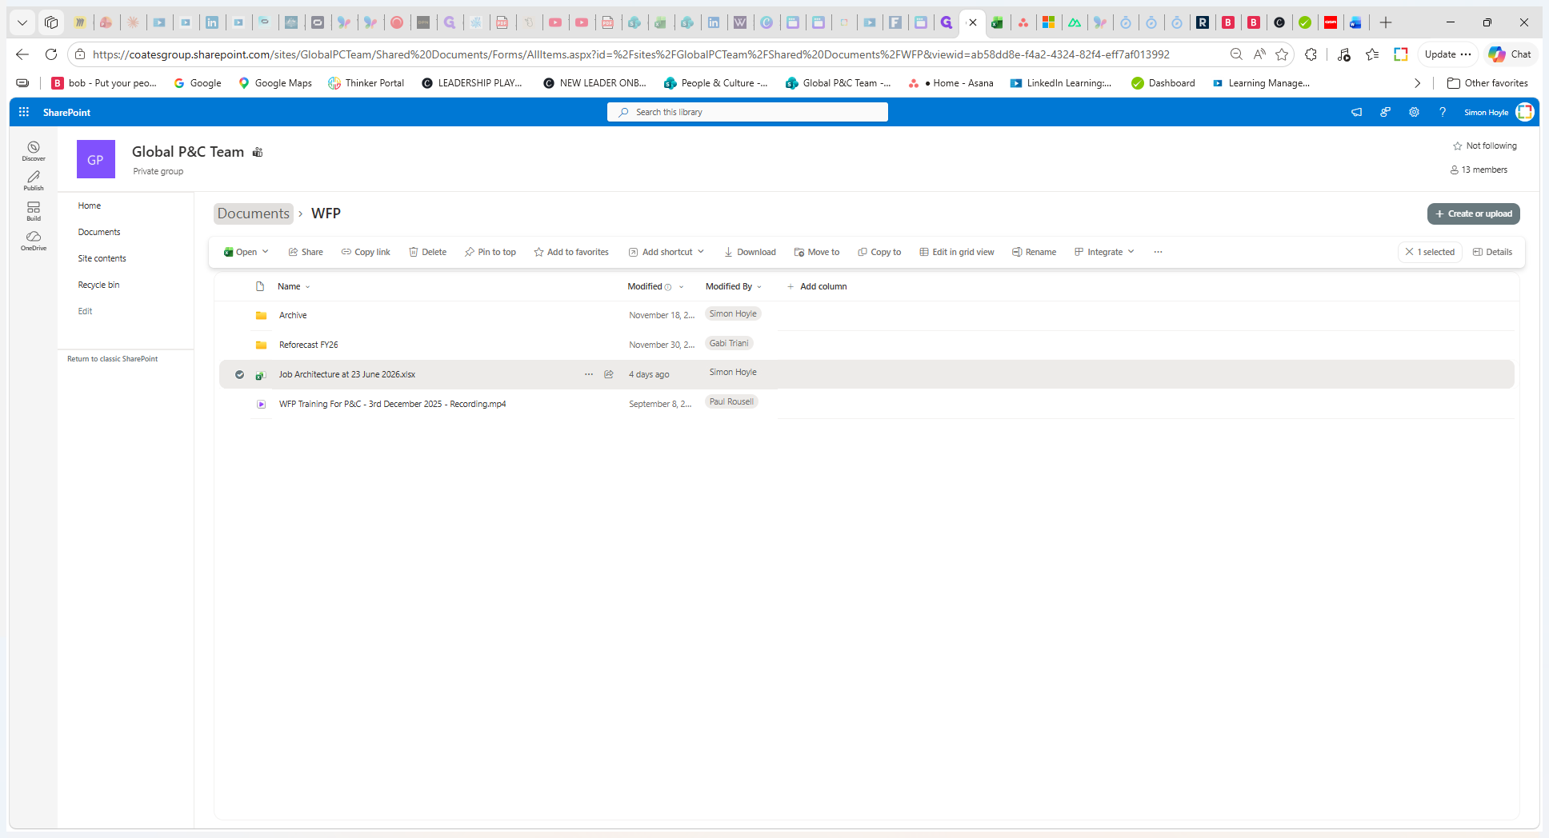Open the Other favorites folder

point(1487,83)
